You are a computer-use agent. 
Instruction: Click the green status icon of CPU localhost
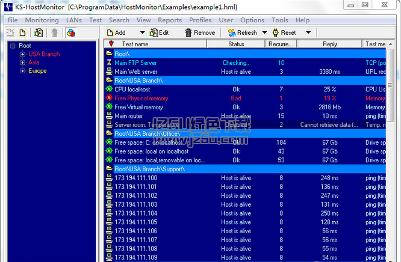[109, 89]
